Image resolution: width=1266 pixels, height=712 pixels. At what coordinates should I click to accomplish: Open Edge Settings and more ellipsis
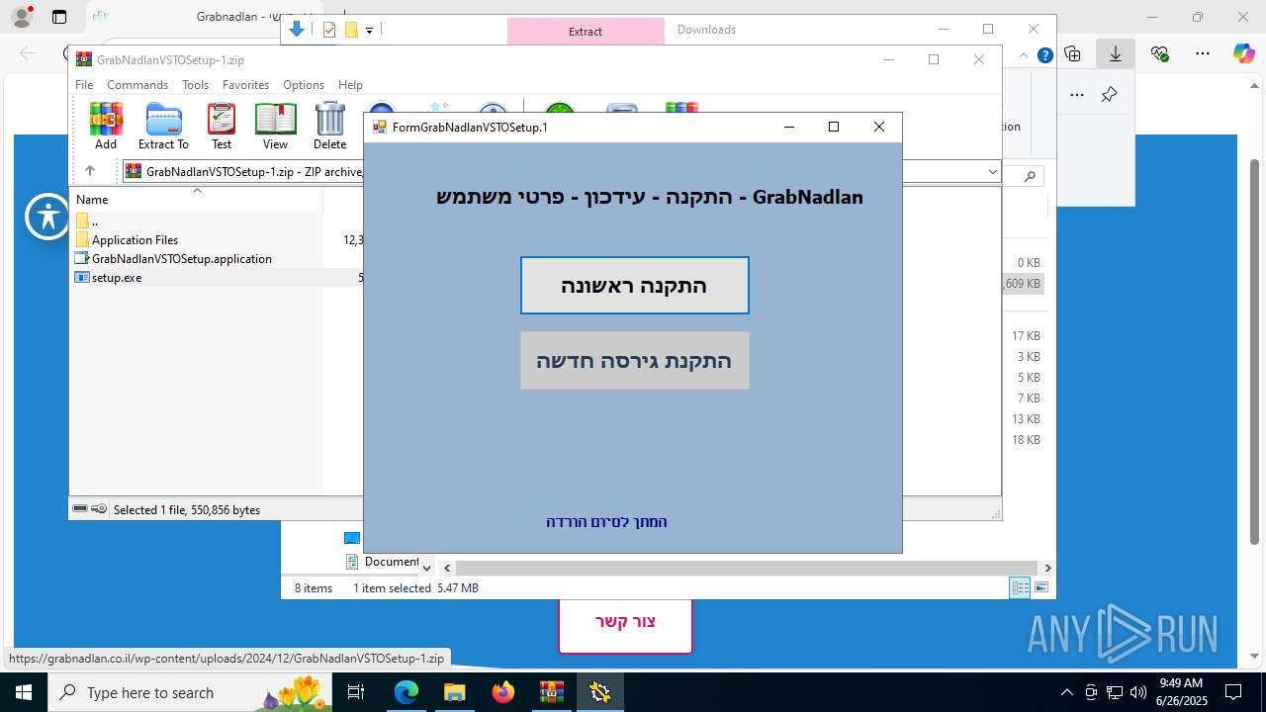1203,54
